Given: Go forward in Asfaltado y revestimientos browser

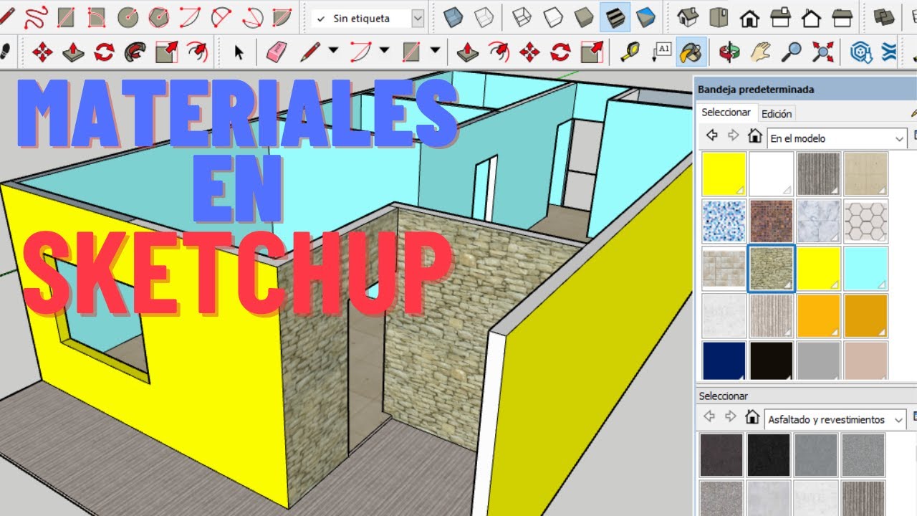Looking at the screenshot, I should tap(731, 416).
